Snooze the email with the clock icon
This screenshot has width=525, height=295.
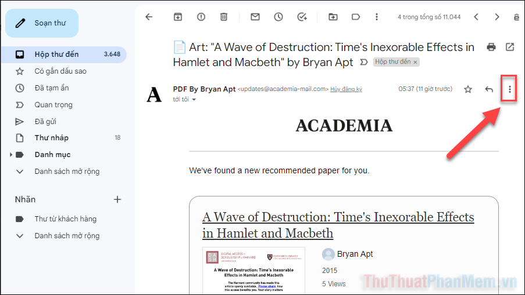[278, 17]
